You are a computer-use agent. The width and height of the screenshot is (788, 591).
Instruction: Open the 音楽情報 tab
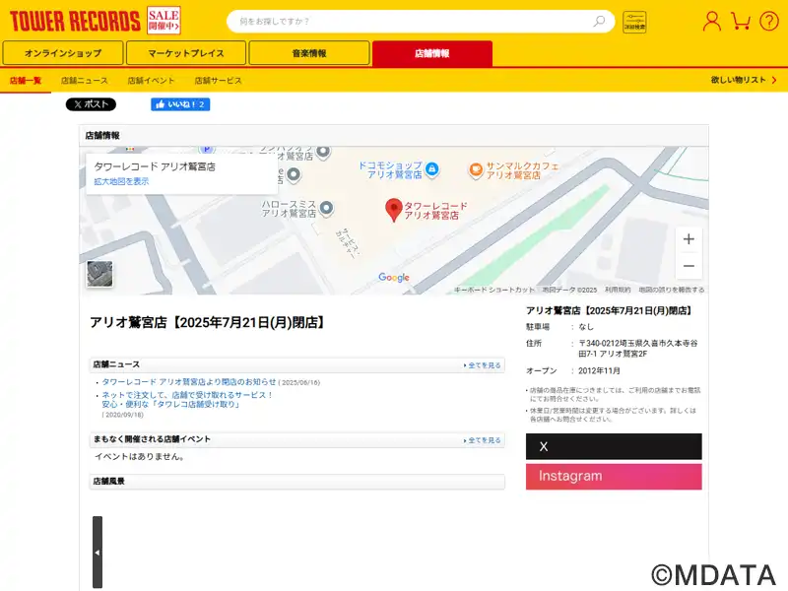[309, 53]
